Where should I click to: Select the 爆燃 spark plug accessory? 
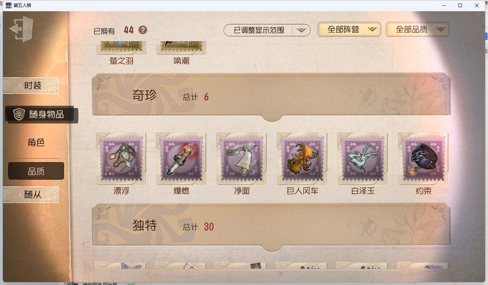[x=181, y=159]
